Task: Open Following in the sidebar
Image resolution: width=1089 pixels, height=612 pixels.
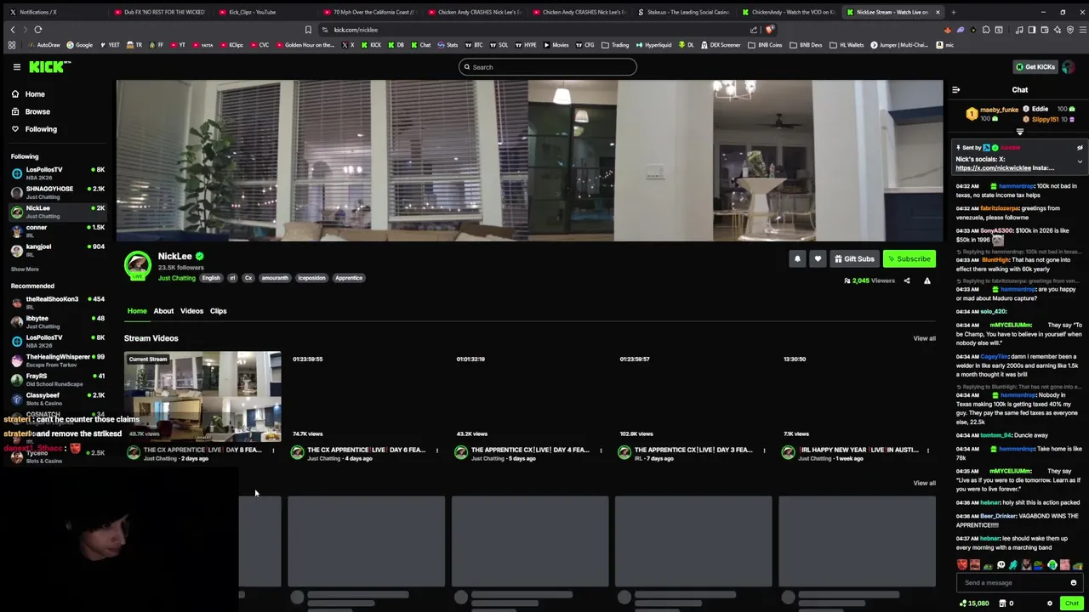Action: click(40, 129)
